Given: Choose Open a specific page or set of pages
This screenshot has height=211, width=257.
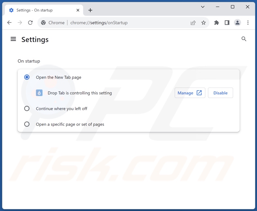Looking at the screenshot, I should [x=27, y=124].
